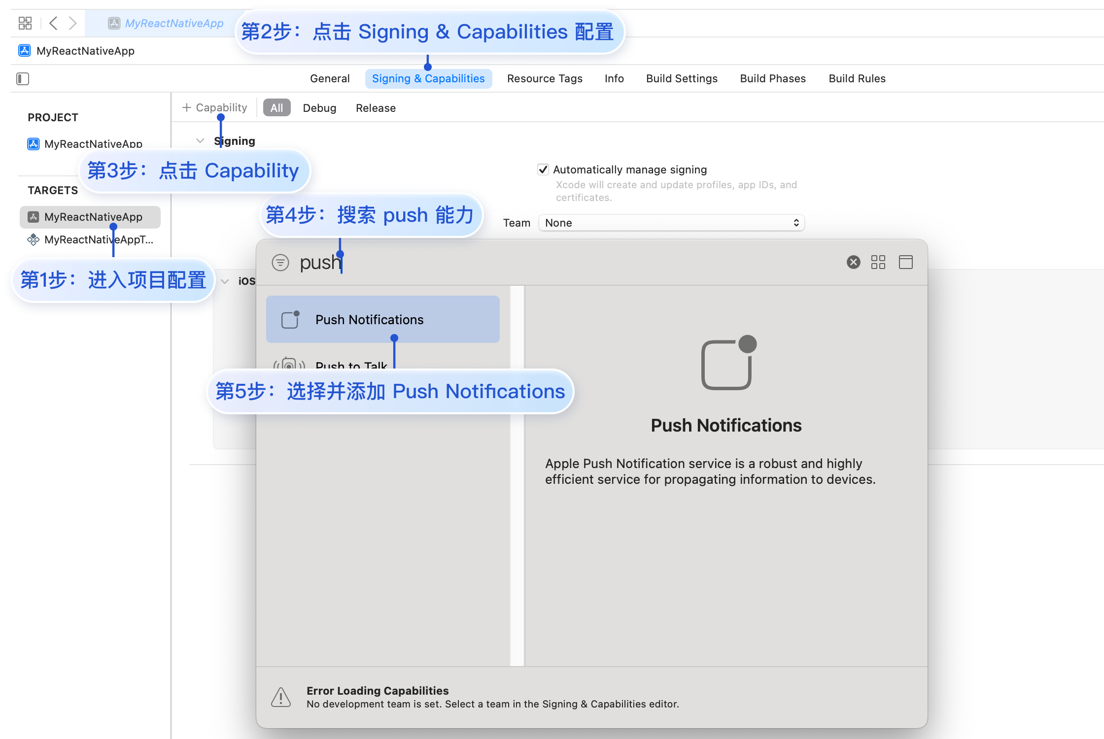
Task: Go back with the left arrow
Action: (x=54, y=23)
